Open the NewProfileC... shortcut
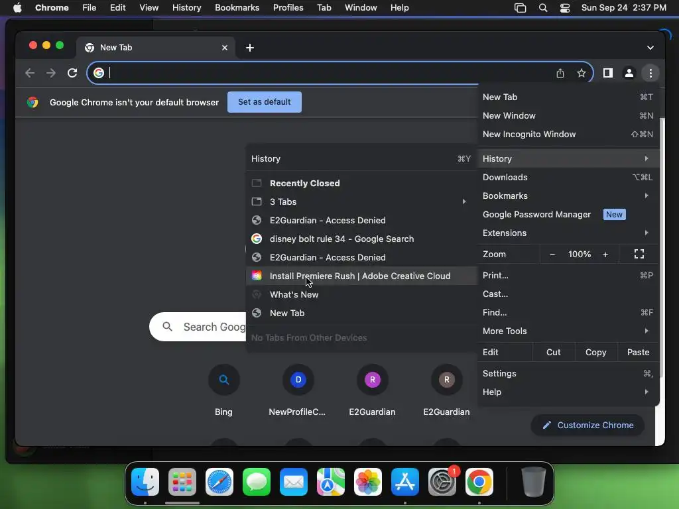The height and width of the screenshot is (509, 679). click(x=298, y=380)
